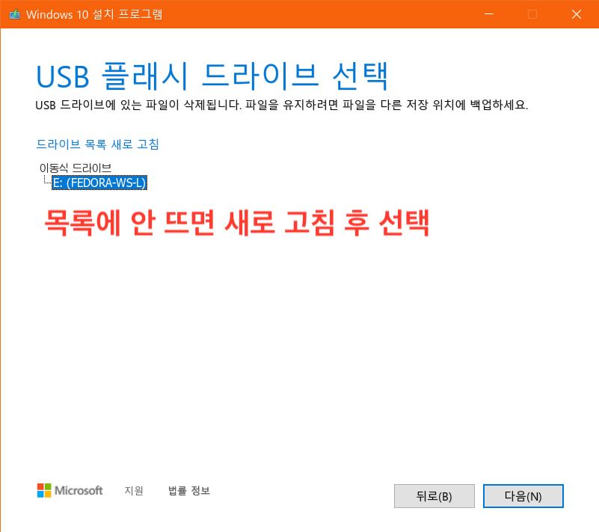Open the 지원 support link

click(x=133, y=490)
